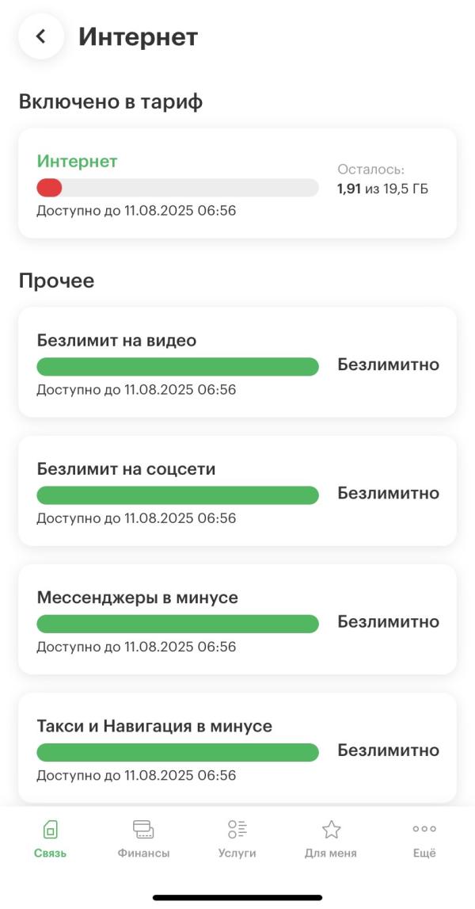Tap the back arrow button
Viewport: 475px width, 909px height.
click(40, 36)
